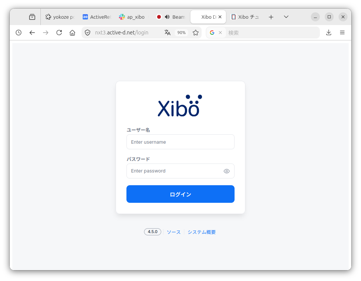361x281 pixels.
Task: Open the hamburger application menu
Action: coord(342,33)
